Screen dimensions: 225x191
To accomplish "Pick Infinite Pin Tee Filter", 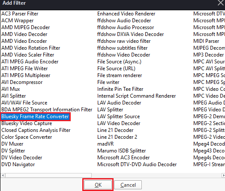I will pyautogui.click(x=120, y=89).
